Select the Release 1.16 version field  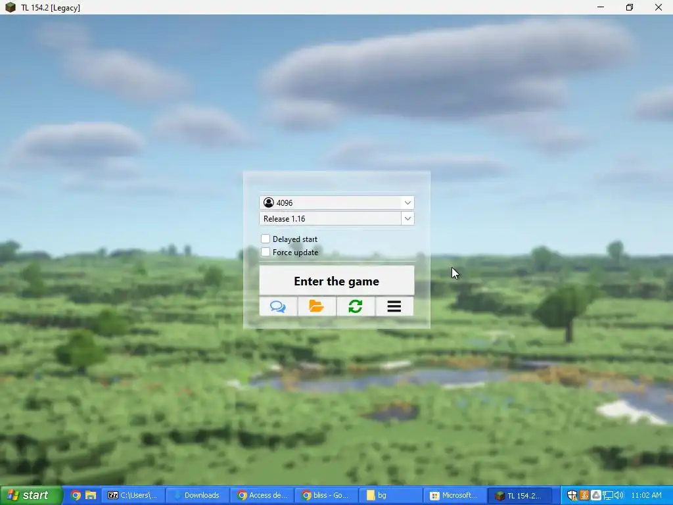tap(330, 218)
